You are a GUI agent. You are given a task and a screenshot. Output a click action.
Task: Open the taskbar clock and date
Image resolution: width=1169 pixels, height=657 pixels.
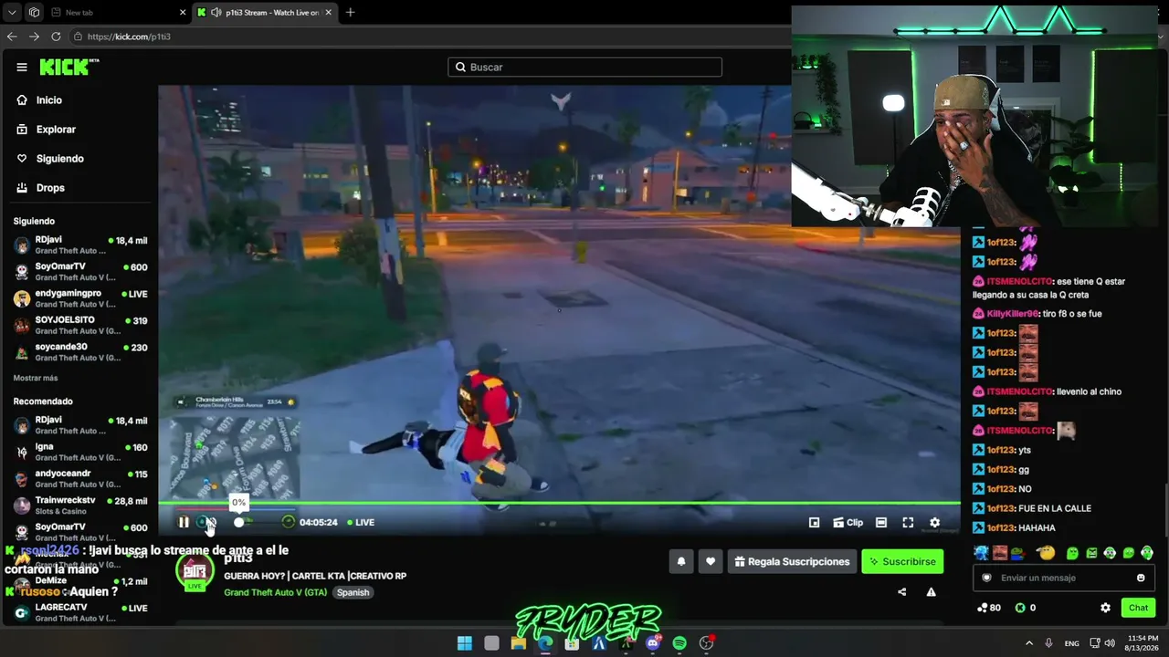1143,643
